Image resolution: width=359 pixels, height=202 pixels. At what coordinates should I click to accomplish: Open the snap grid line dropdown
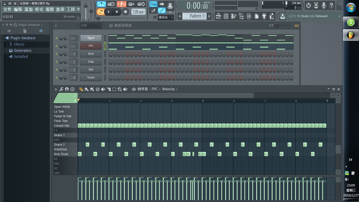(x=165, y=17)
